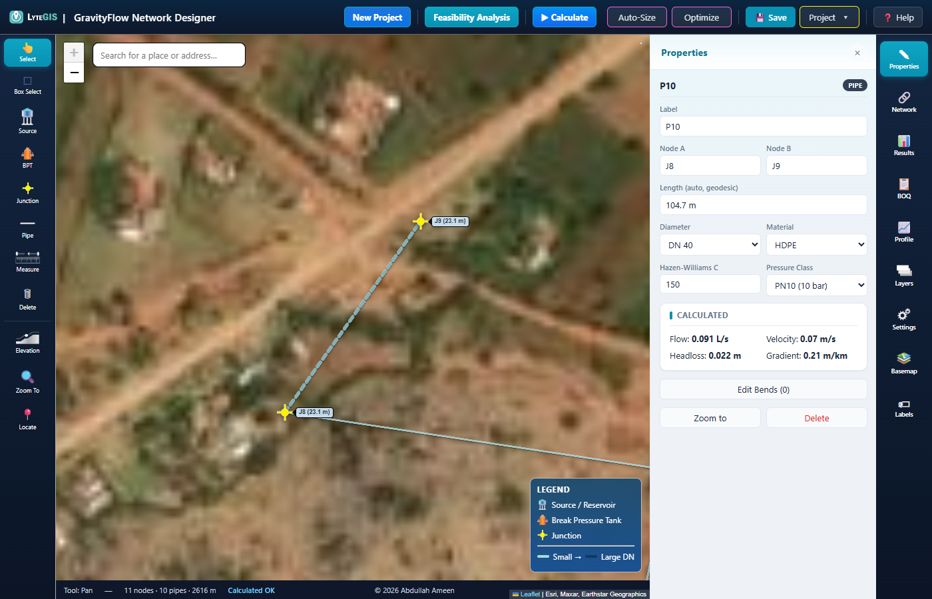The image size is (932, 599).
Task: Open the Elevation tool
Action: pos(27,342)
